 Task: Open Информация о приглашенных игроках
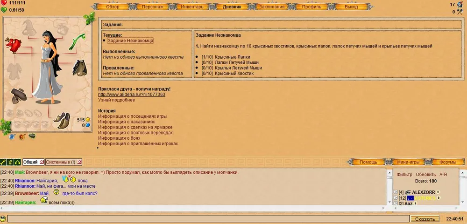138,143
